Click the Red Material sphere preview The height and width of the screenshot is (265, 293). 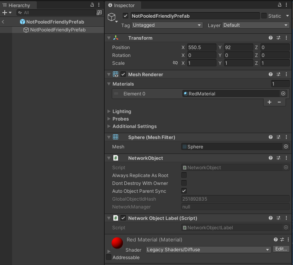[x=117, y=243]
